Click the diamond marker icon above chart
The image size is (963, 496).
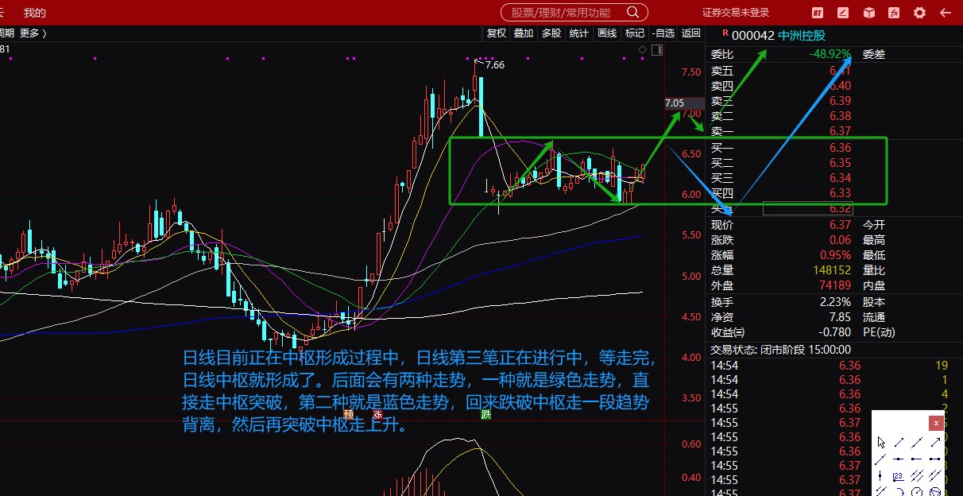643,51
